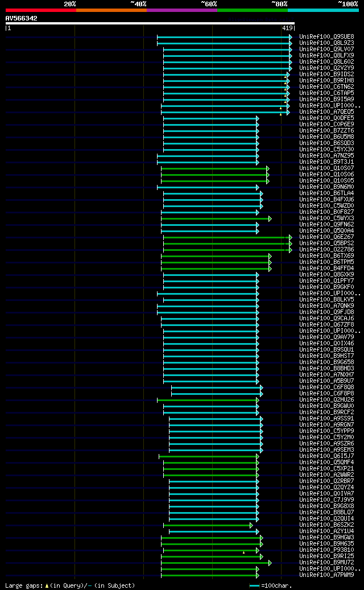
Task: Select the UniRef100_C0P6E9 label
Action: [x=326, y=124]
